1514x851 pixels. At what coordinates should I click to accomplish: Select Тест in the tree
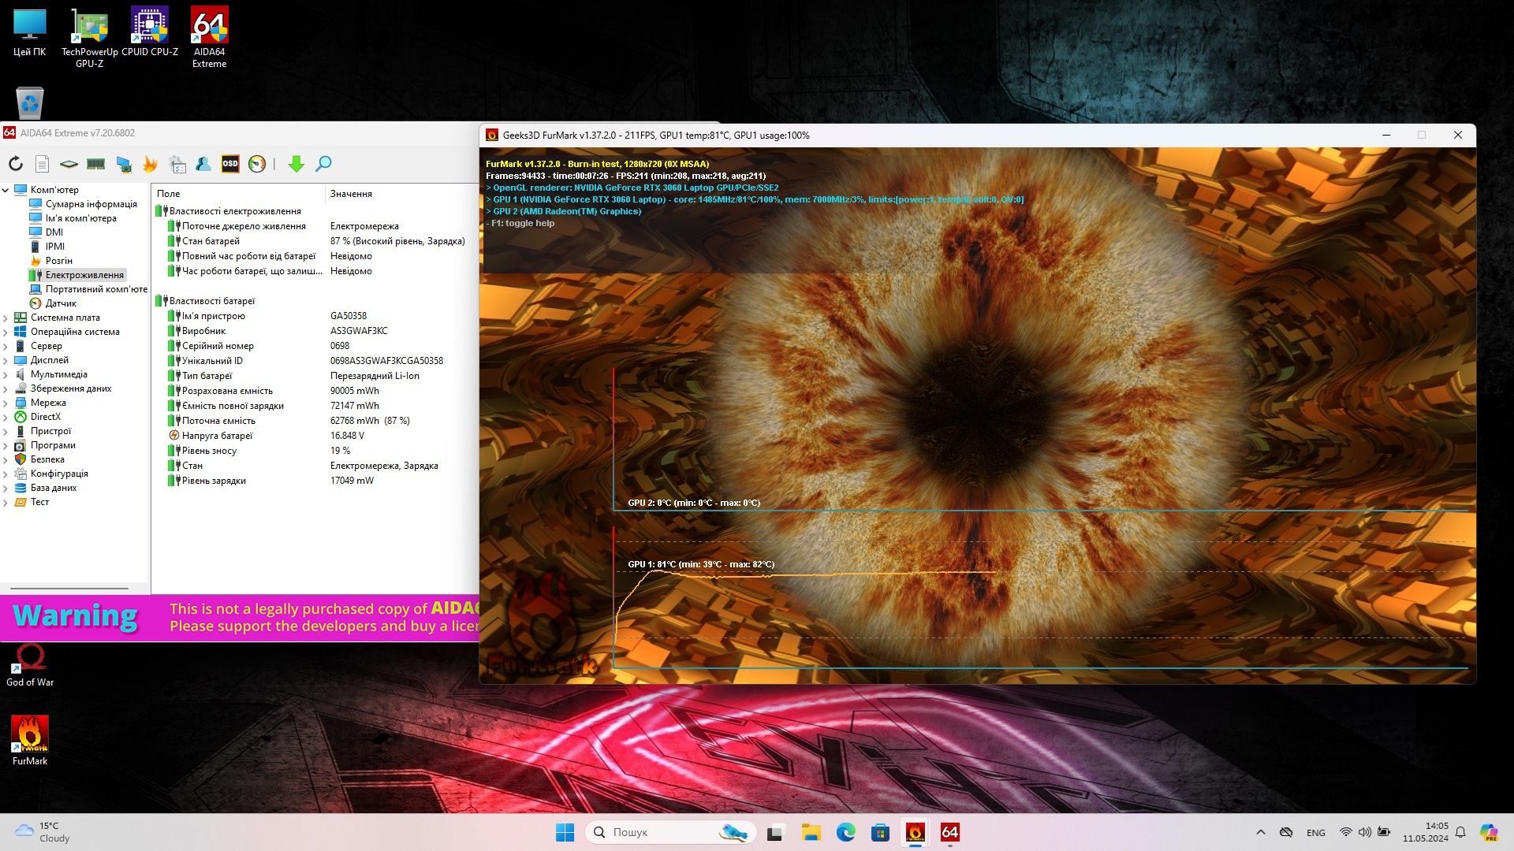32,502
